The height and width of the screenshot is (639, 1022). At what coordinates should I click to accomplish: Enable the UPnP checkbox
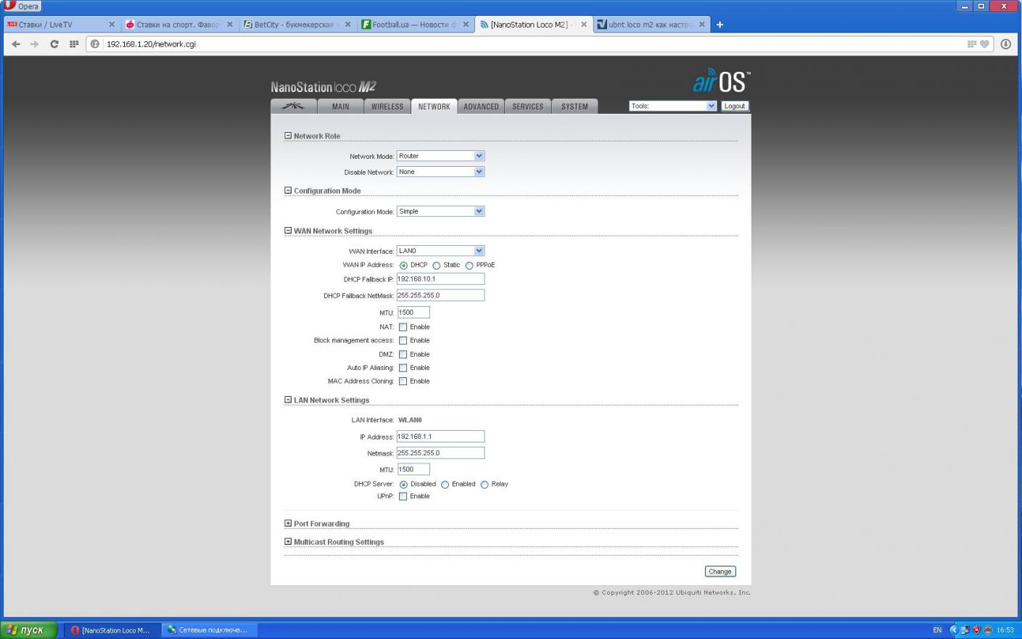(403, 496)
